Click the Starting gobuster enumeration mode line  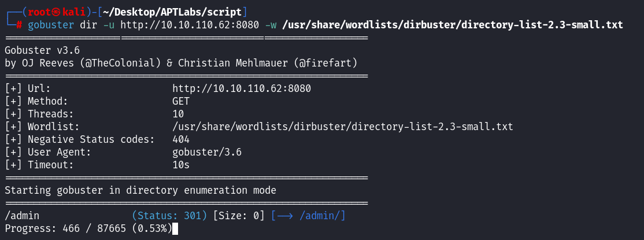point(140,190)
